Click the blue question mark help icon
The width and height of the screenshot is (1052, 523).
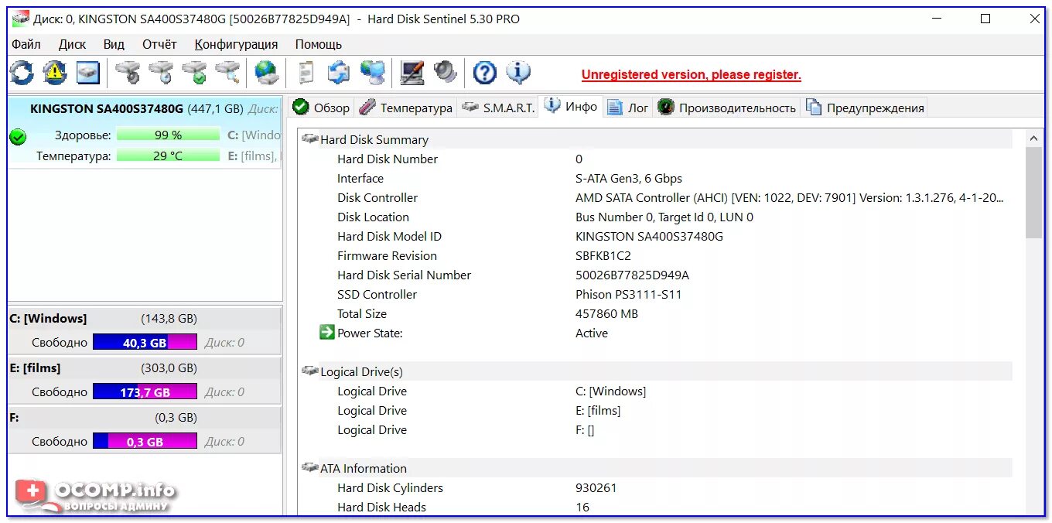coord(485,73)
